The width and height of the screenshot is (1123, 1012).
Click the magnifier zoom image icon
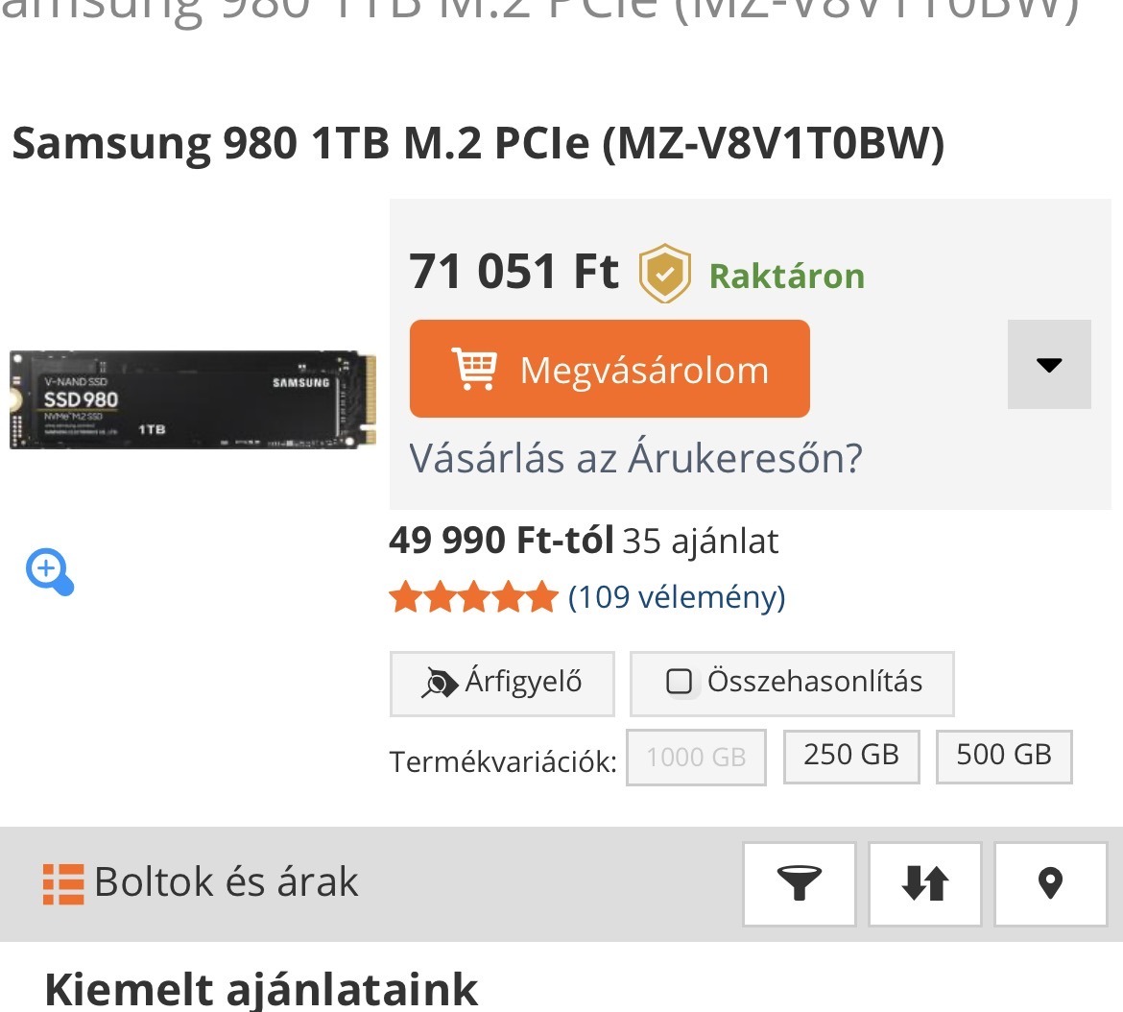pos(49,571)
